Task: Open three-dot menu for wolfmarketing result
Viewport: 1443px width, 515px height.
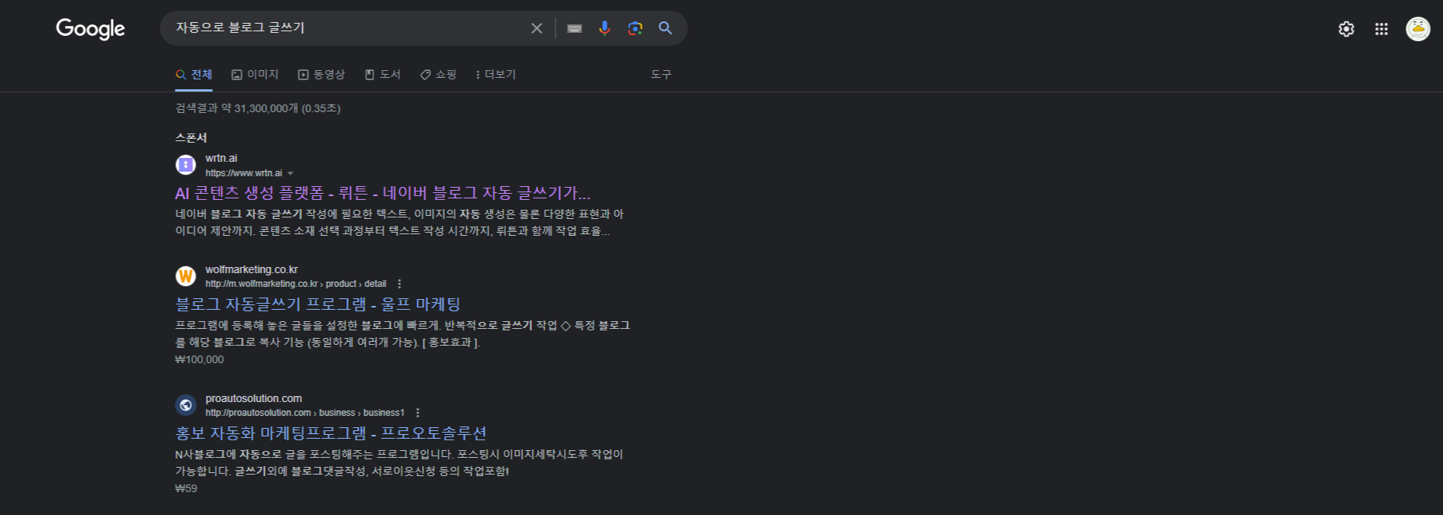Action: point(399,284)
